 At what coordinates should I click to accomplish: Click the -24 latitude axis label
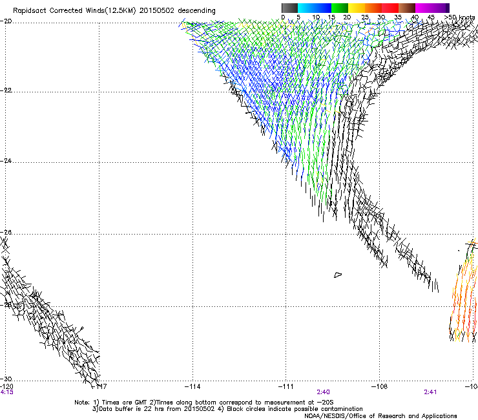point(6,161)
